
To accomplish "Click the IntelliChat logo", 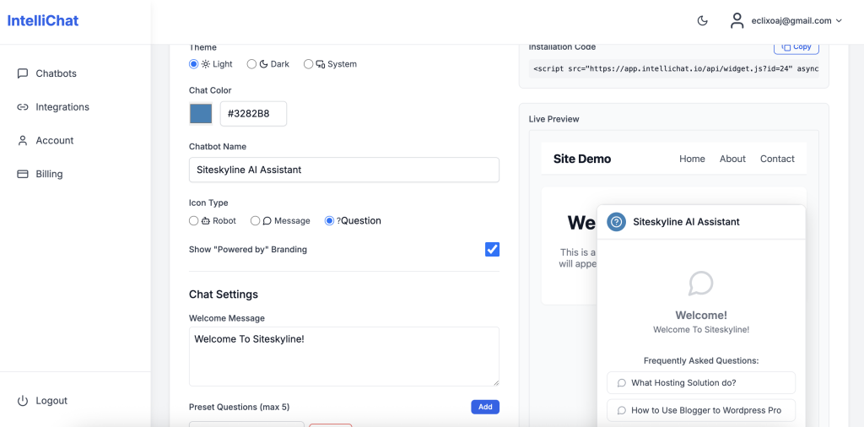I will point(43,21).
